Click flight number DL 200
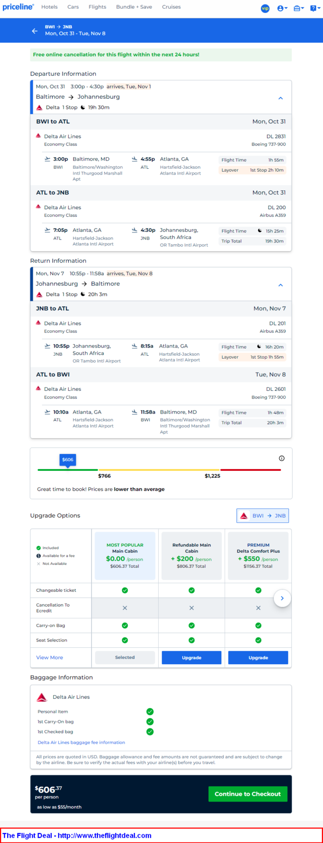This screenshot has width=323, height=843. tap(277, 208)
